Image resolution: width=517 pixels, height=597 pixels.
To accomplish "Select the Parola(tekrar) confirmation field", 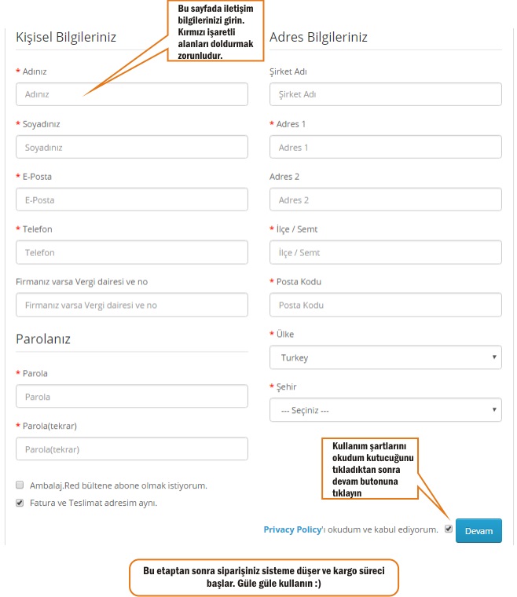I will point(131,449).
